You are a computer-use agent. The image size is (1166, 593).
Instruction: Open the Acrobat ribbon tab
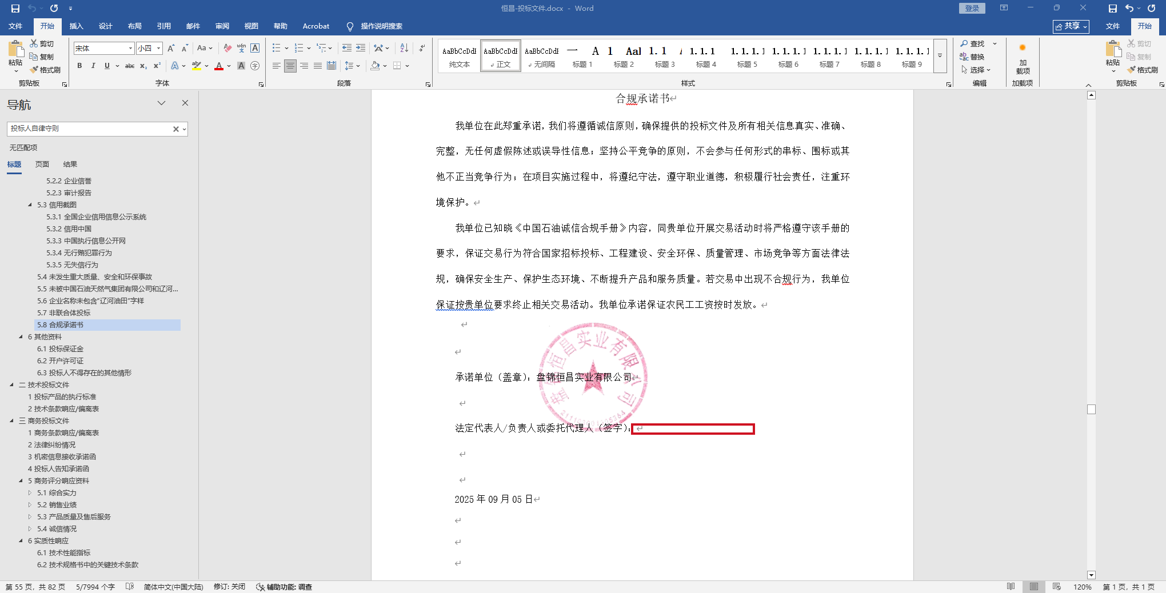(x=316, y=26)
